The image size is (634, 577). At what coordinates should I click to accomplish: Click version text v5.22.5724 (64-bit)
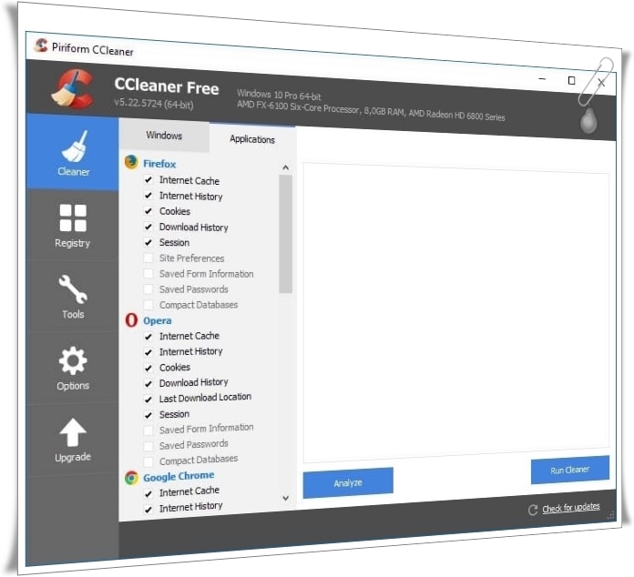[154, 104]
